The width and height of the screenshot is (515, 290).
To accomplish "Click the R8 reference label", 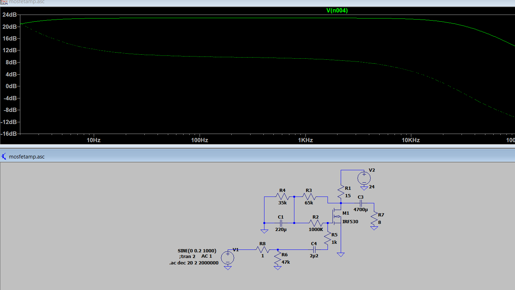I will [262, 243].
